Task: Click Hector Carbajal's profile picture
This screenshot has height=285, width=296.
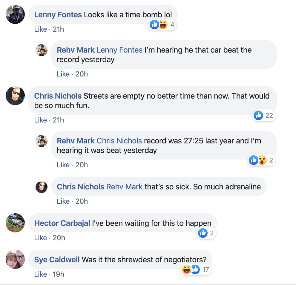Action: click(15, 223)
